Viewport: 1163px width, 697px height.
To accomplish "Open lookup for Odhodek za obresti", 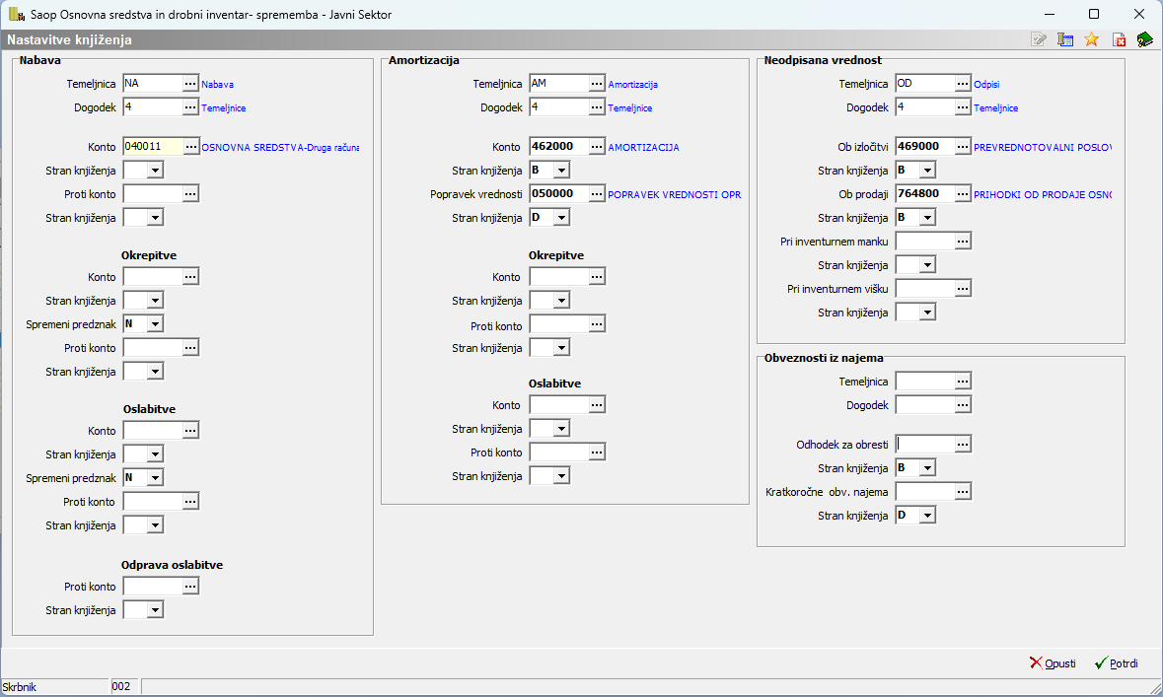I will 963,445.
